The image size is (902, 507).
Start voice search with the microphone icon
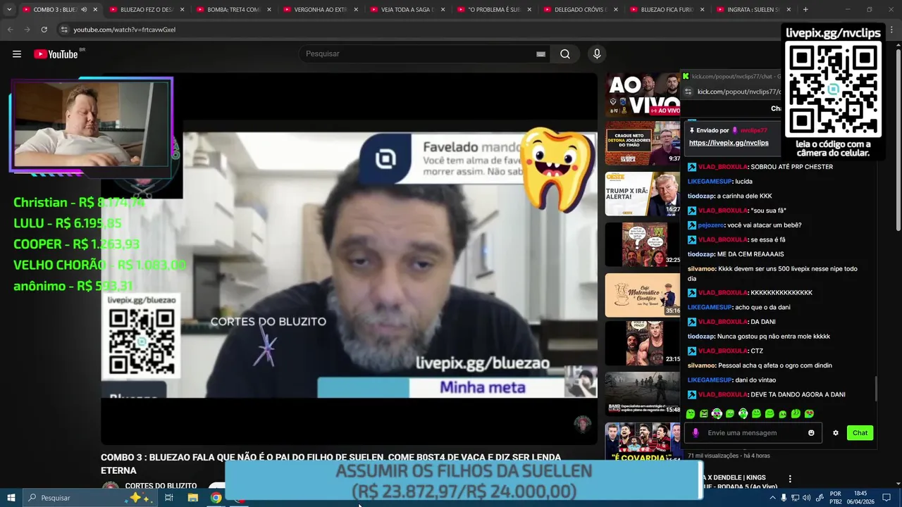click(597, 54)
